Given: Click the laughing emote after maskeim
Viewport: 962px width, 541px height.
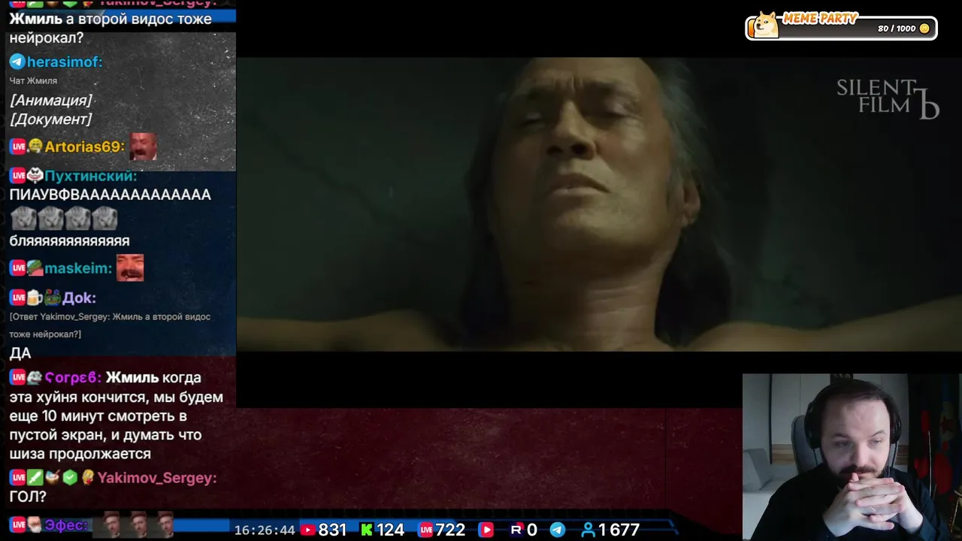Looking at the screenshot, I should tap(129, 268).
